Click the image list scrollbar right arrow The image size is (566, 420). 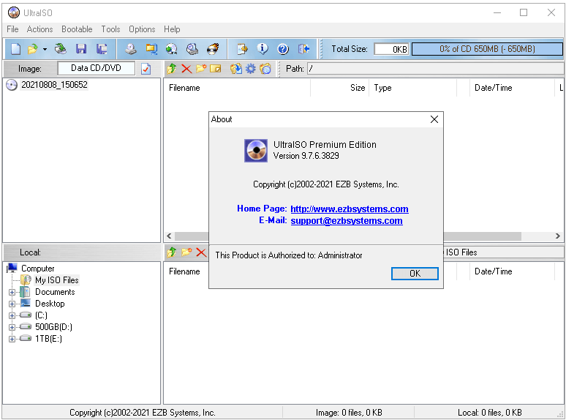click(558, 236)
